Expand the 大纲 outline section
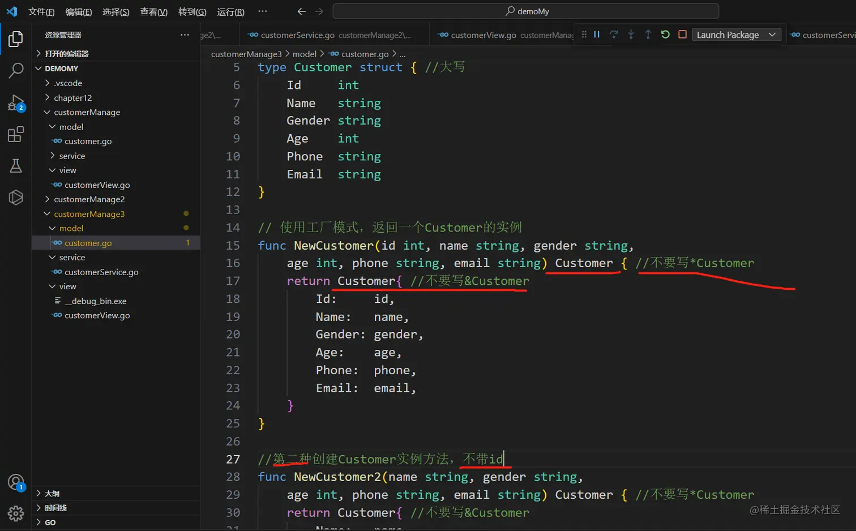 [x=52, y=494]
